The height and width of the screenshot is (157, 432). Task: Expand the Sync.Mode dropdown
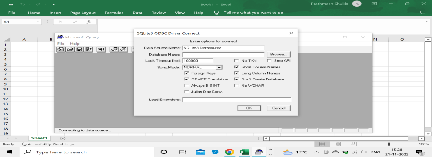pos(219,67)
